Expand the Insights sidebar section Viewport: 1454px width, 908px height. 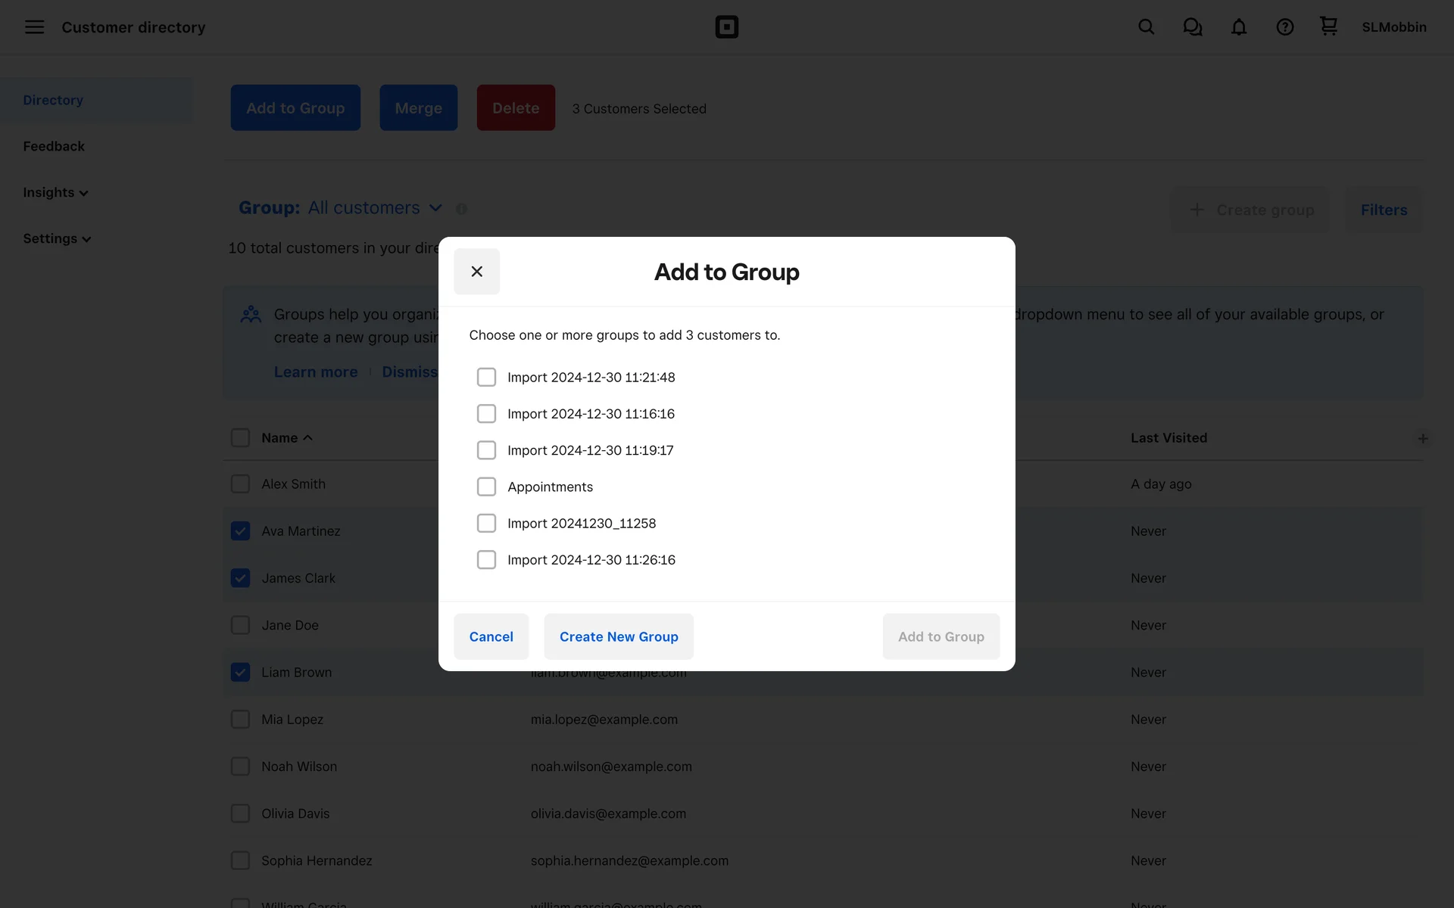tap(55, 192)
